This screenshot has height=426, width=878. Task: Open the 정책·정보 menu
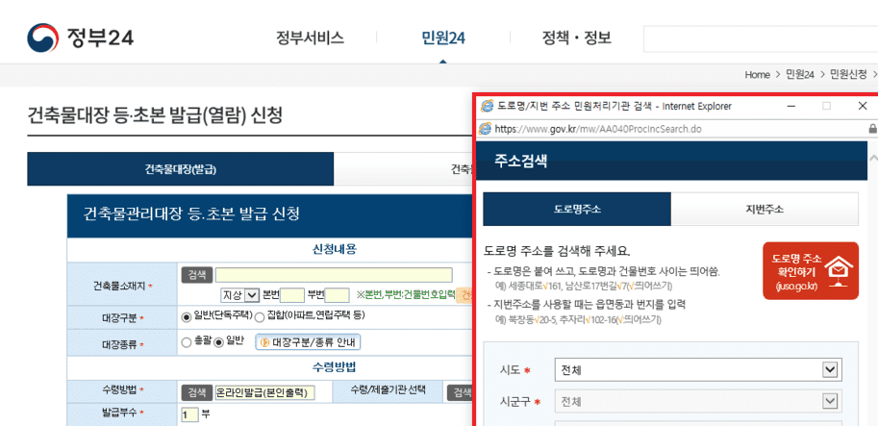click(576, 38)
